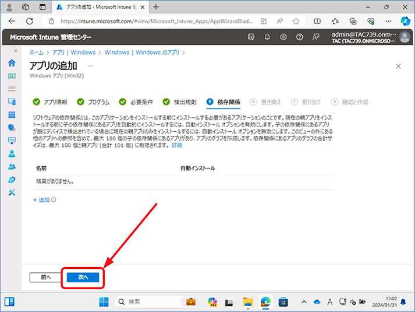Open Microsoft Store from the taskbar

[283, 302]
